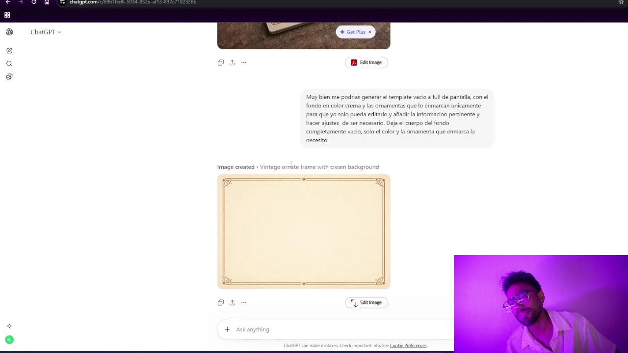Click Edit Image under the cream frame
Screen dimensions: 628x353
point(366,303)
